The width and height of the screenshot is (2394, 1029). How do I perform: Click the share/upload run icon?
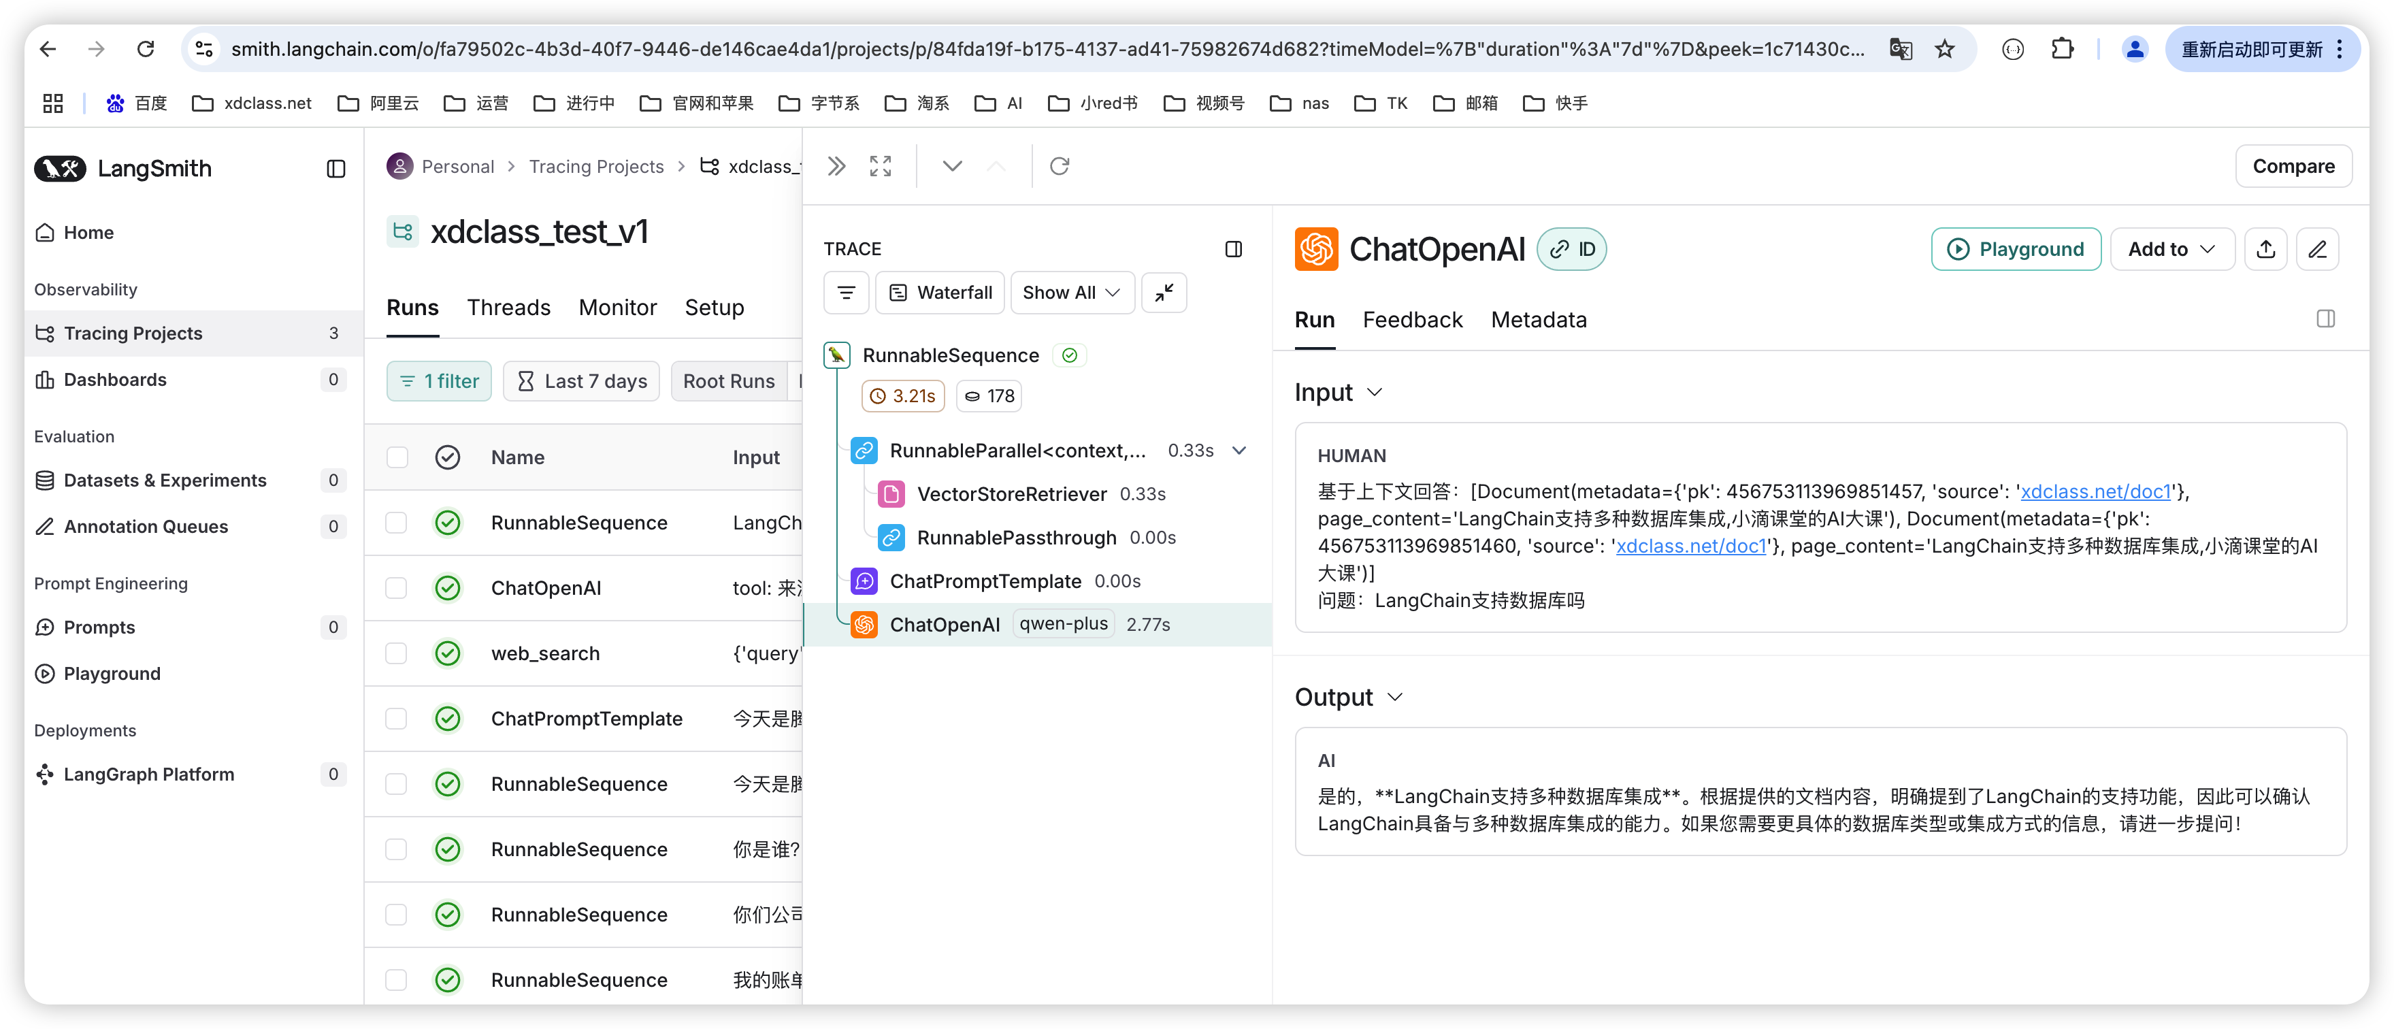tap(2265, 249)
